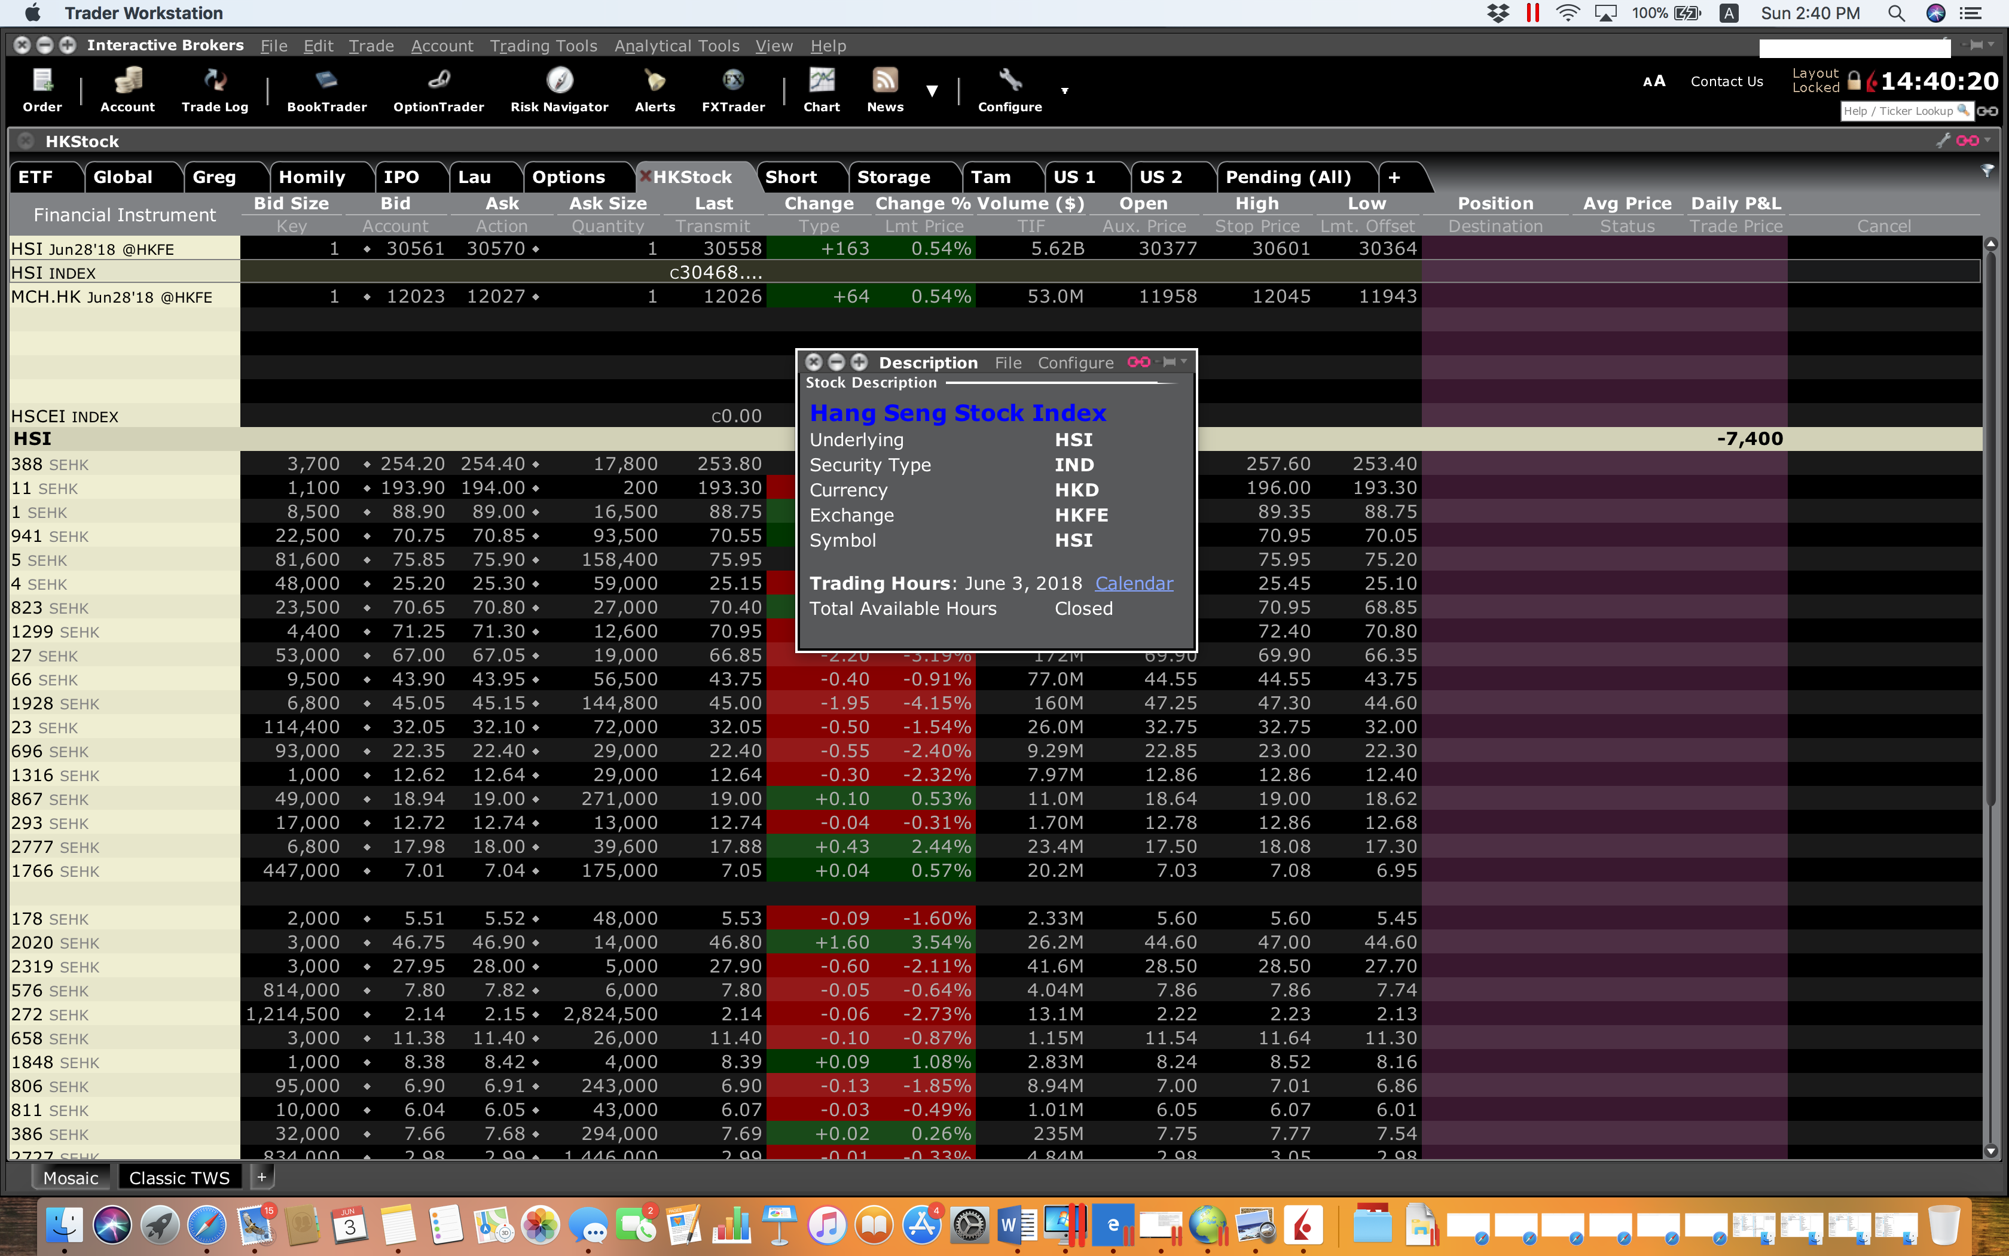
Task: Open the Configure wrench tool
Action: (1009, 90)
